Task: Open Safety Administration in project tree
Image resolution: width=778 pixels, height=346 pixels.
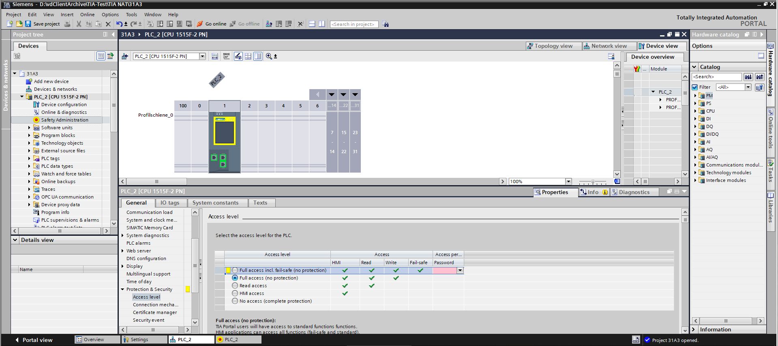Action: point(64,120)
